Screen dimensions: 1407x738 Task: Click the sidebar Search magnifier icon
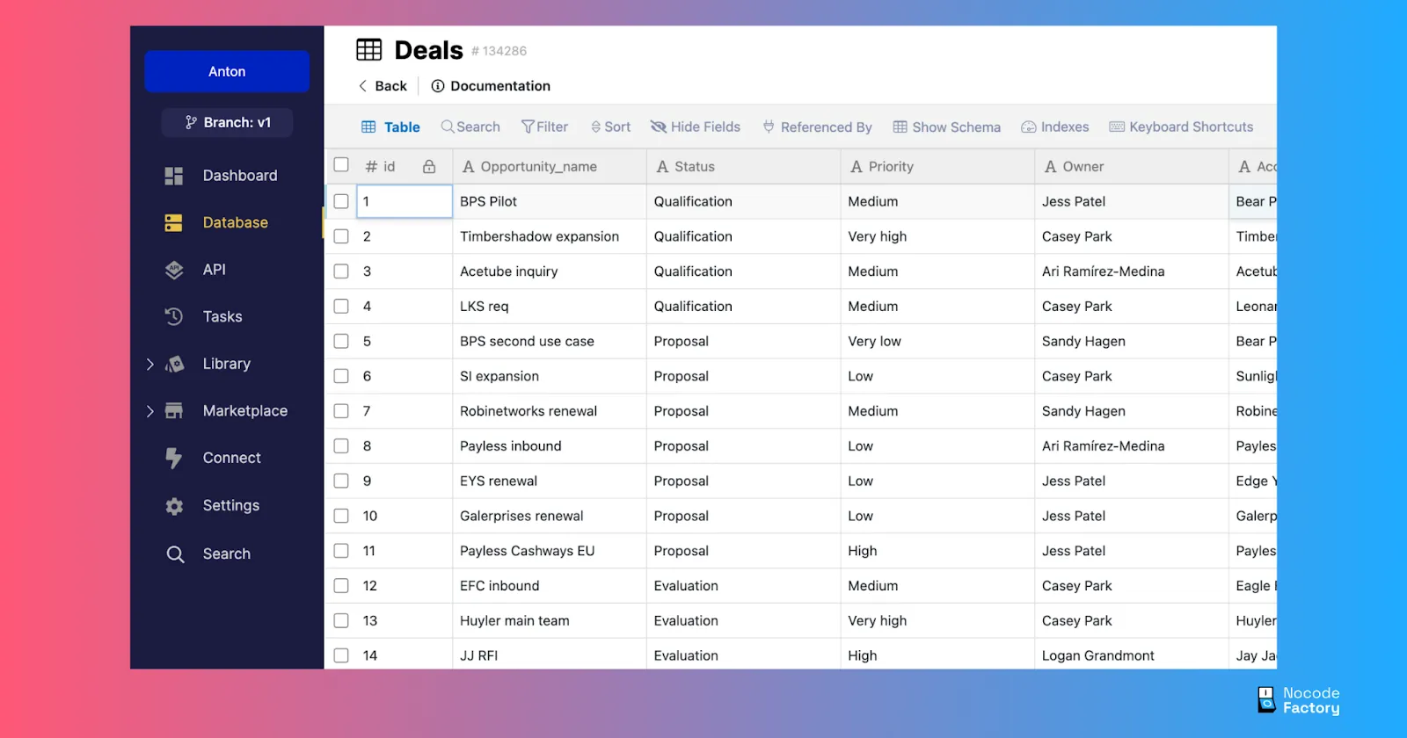175,554
